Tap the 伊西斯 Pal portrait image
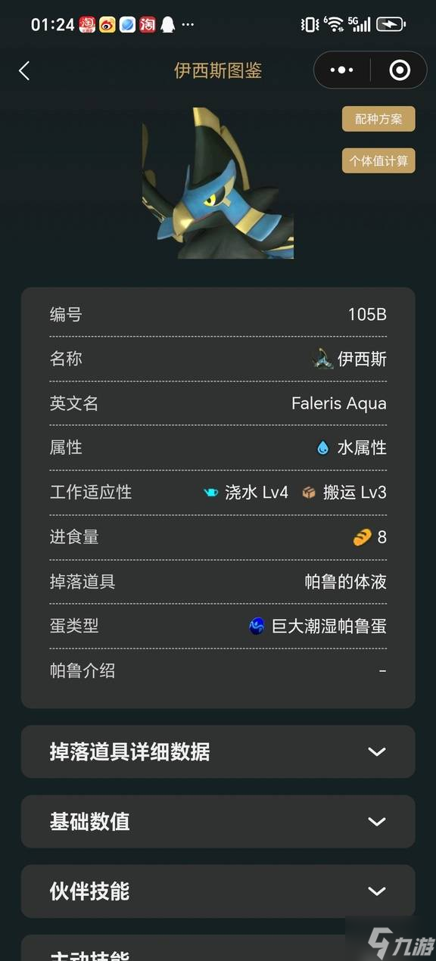Screen dimensions: 436x961 (x=218, y=183)
